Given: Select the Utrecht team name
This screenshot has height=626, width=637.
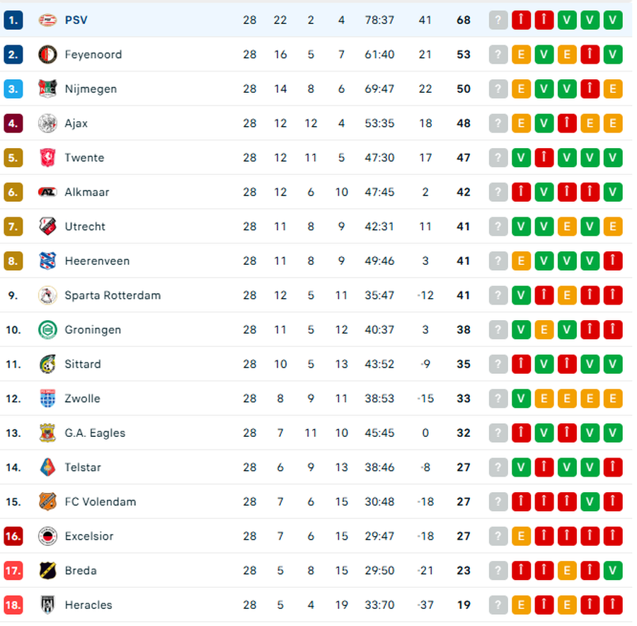Looking at the screenshot, I should pyautogui.click(x=85, y=227).
